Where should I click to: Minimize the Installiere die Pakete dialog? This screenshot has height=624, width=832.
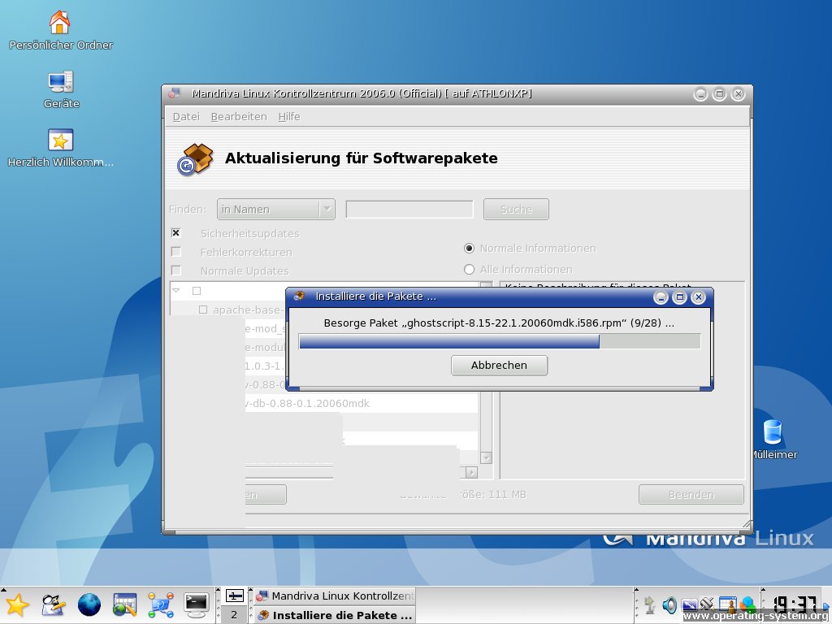click(x=661, y=297)
